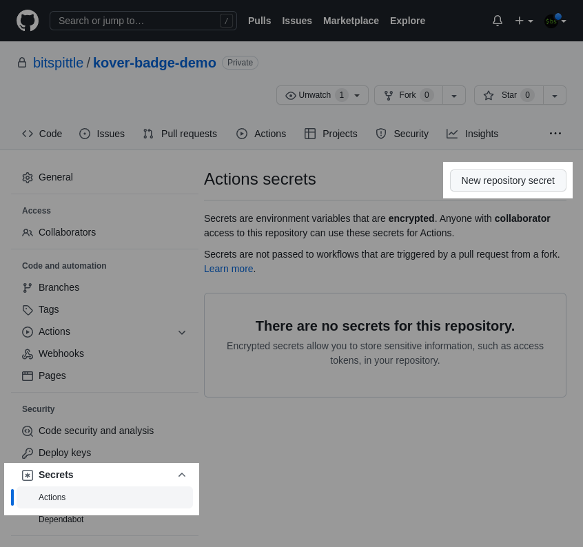Expand the Unwatch dropdown arrow
The width and height of the screenshot is (583, 547).
coord(357,96)
